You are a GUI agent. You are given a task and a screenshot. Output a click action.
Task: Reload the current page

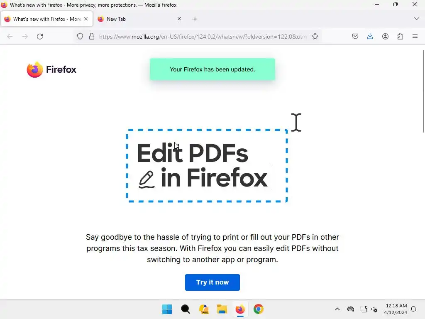(x=40, y=37)
